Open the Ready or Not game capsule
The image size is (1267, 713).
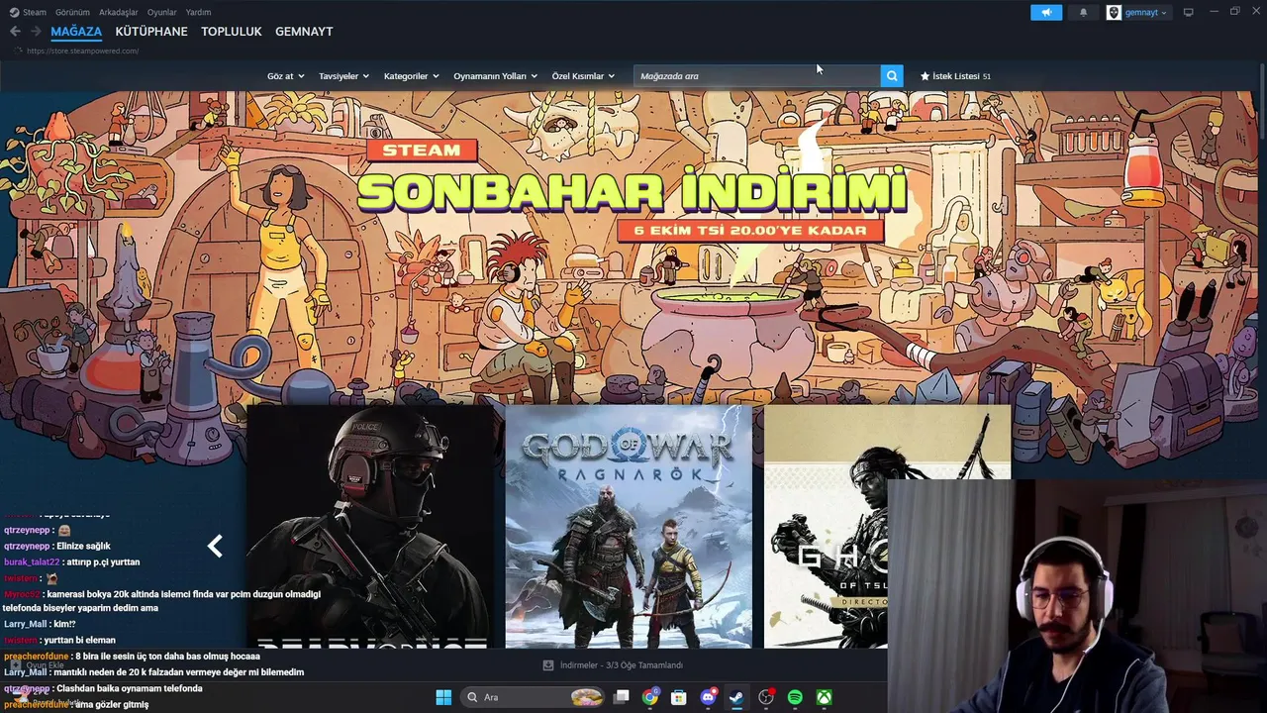[370, 526]
